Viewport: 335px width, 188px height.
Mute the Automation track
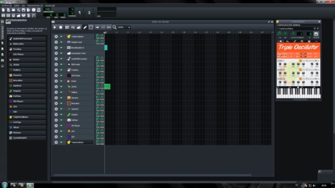coord(61,53)
